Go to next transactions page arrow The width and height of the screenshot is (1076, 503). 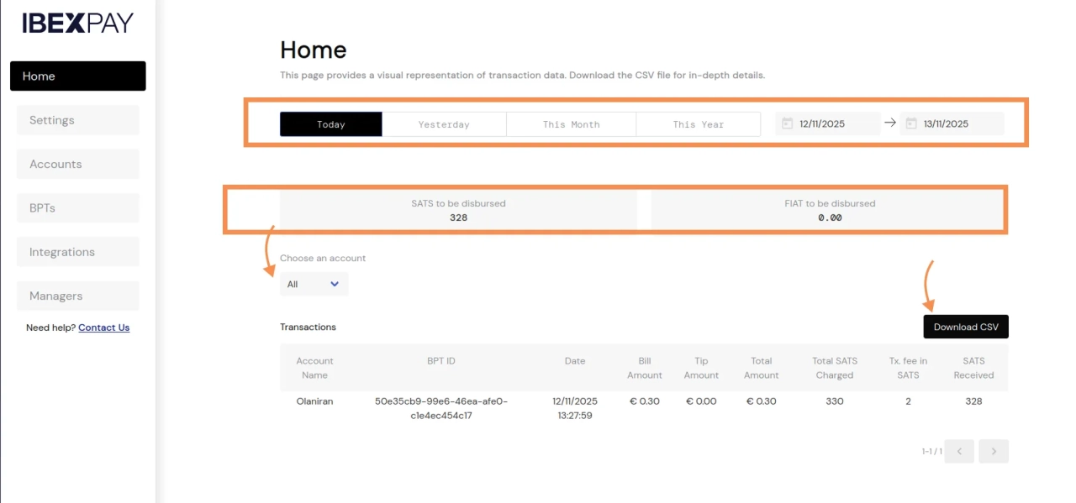tap(994, 451)
